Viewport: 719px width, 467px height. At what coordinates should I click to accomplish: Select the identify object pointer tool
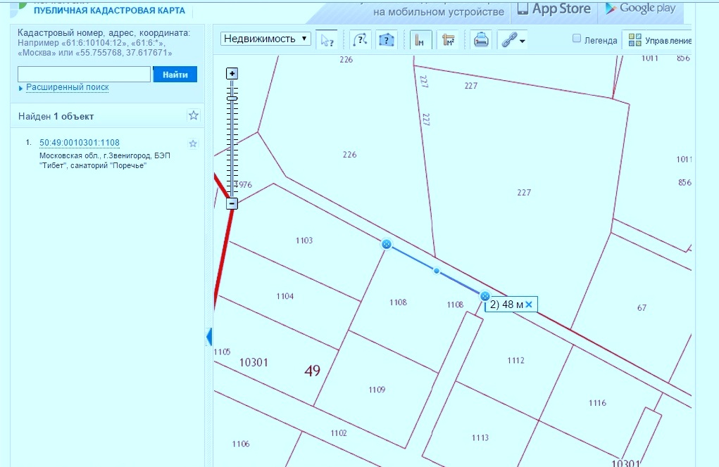[327, 39]
